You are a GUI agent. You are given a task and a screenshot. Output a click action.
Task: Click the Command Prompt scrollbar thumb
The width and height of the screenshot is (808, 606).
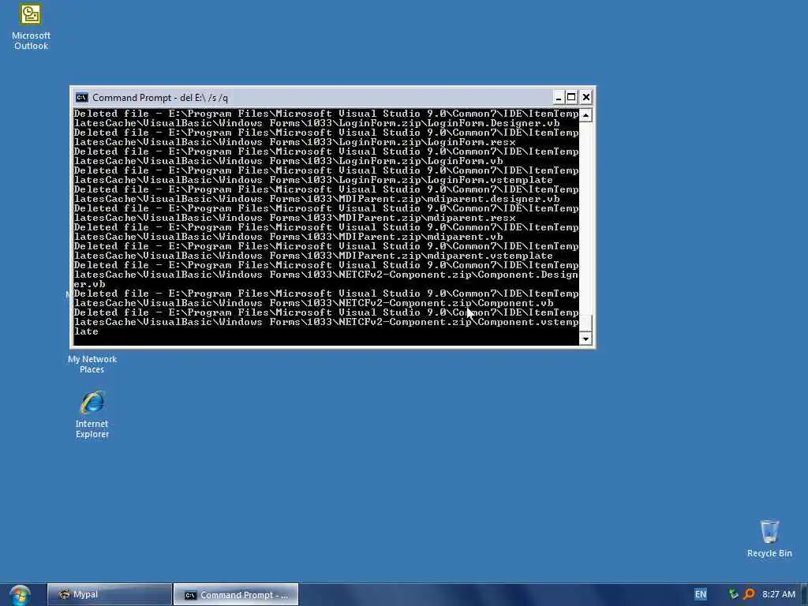(585, 324)
